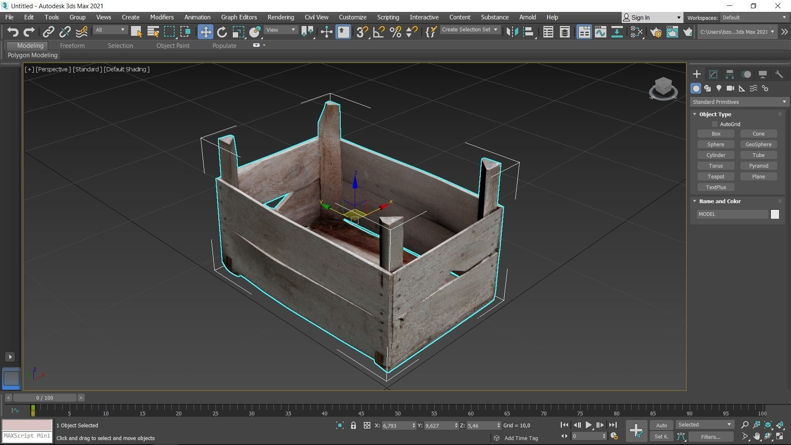The width and height of the screenshot is (791, 445).
Task: Create a Teapot primitive
Action: [x=716, y=177]
